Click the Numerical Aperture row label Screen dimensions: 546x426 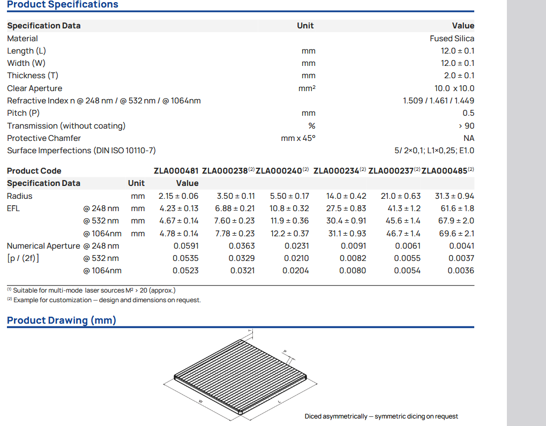coord(43,246)
